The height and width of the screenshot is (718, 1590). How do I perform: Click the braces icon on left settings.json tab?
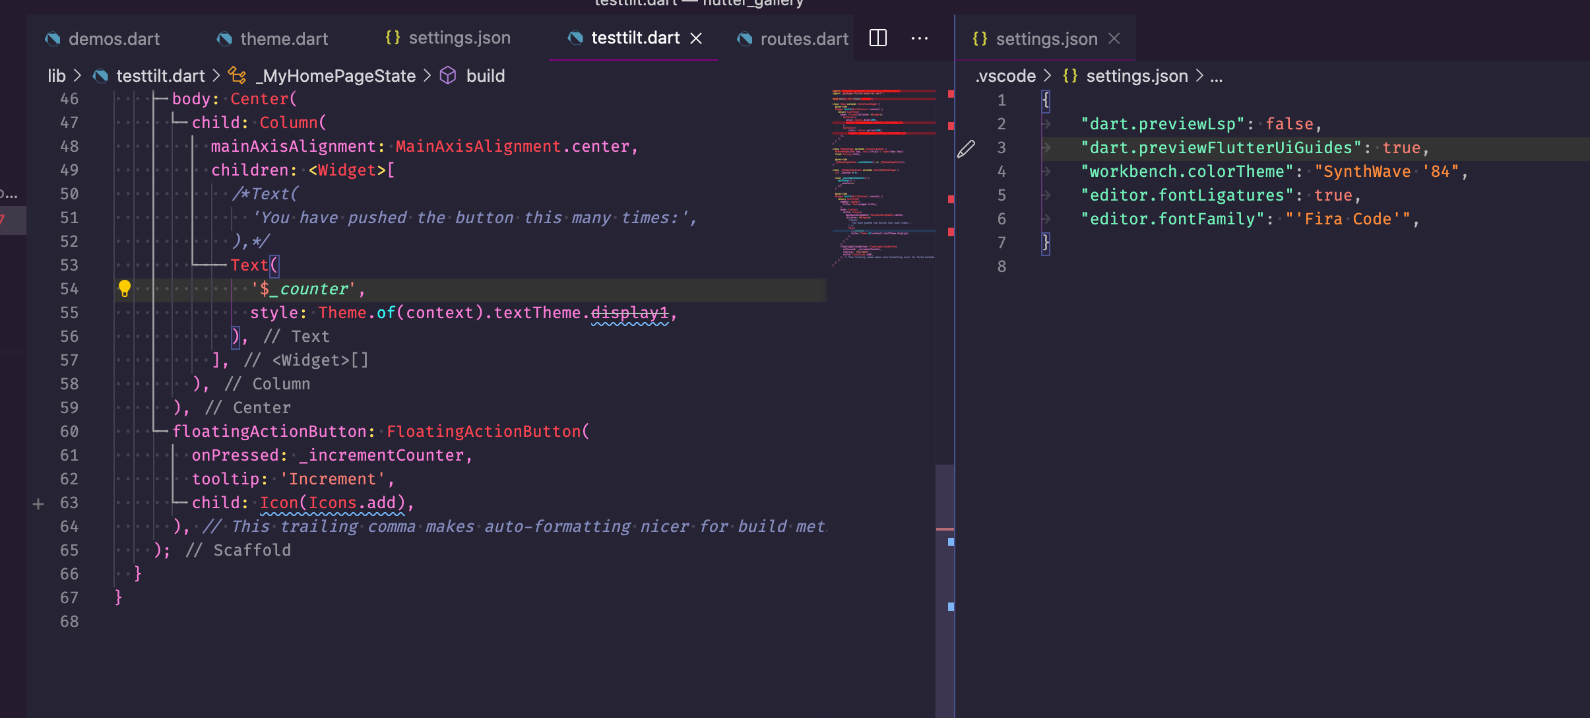coord(393,38)
